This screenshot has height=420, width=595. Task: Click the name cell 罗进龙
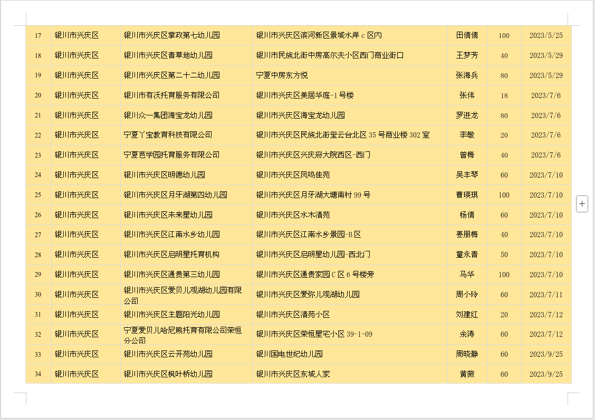click(467, 115)
